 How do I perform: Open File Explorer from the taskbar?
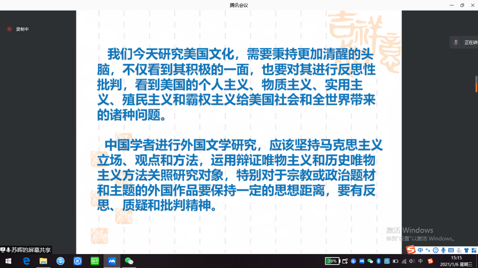pos(43,261)
